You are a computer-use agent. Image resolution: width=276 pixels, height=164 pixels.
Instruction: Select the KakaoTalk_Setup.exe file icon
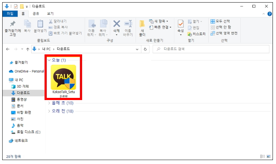[x=64, y=77]
